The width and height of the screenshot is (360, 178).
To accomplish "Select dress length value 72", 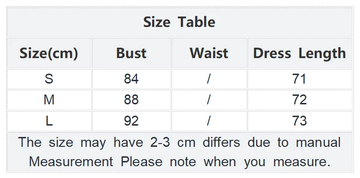I will [x=300, y=100].
